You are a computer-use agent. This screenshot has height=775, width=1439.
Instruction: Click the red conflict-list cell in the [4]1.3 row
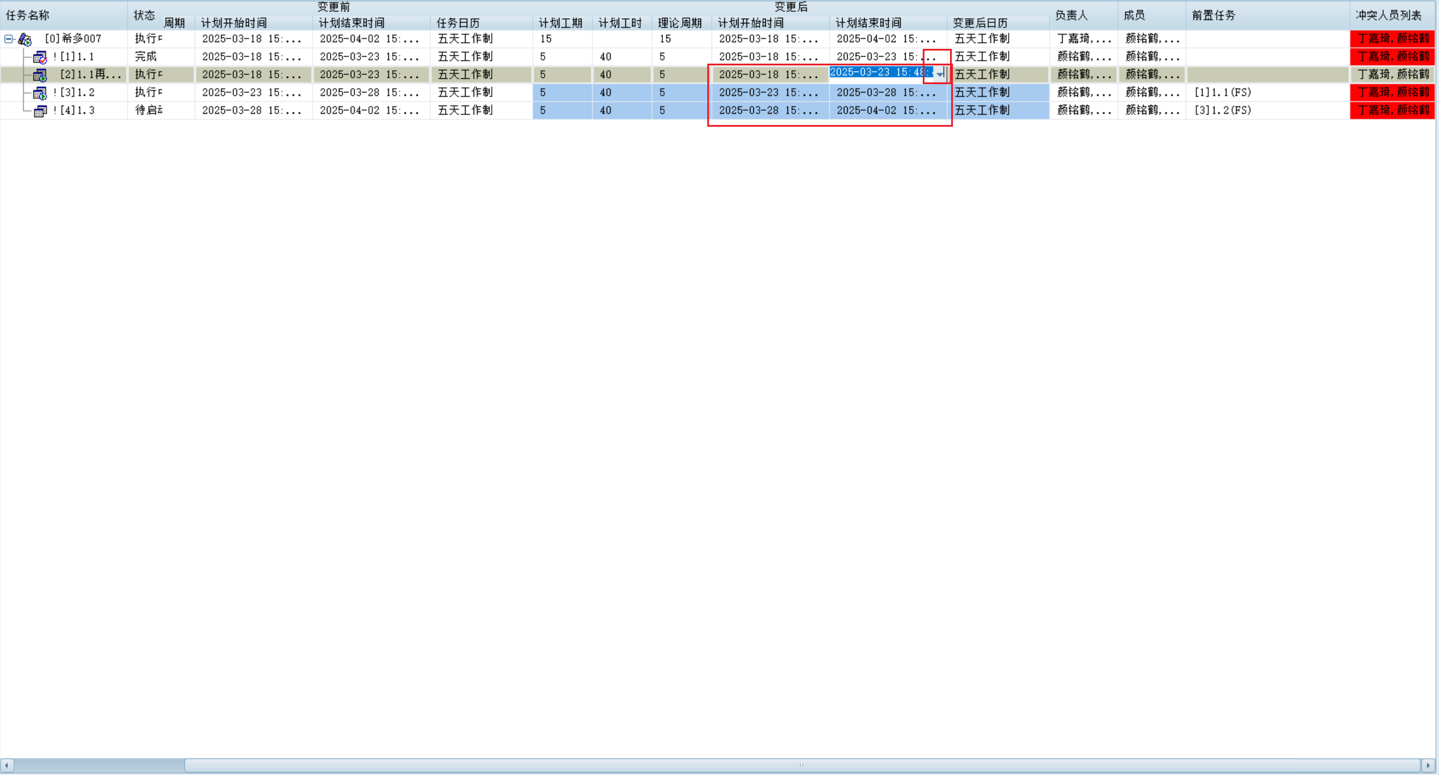click(1392, 110)
